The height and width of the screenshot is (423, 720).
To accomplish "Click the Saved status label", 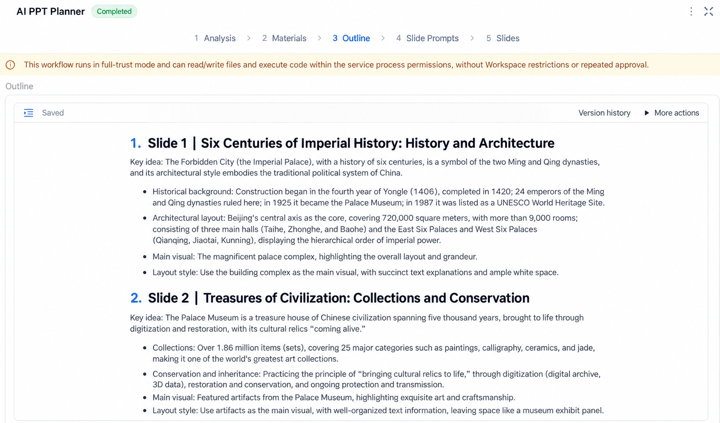I will pos(53,113).
